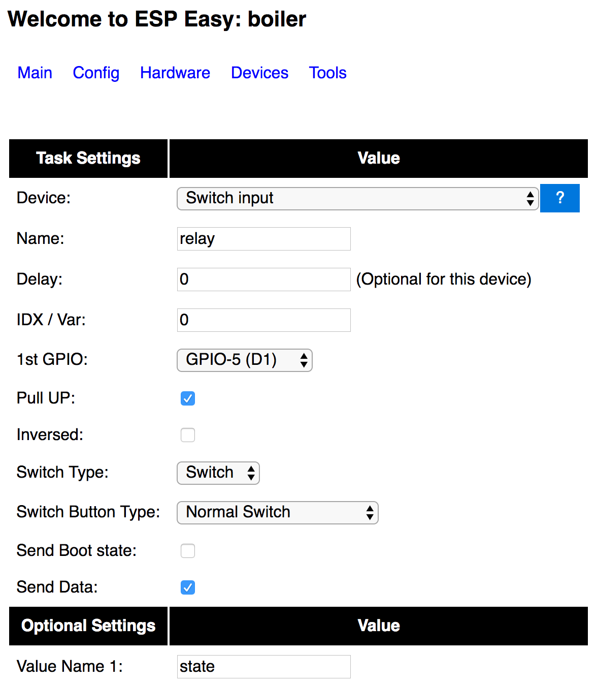
Task: Navigate to the Devices page
Action: coord(259,73)
